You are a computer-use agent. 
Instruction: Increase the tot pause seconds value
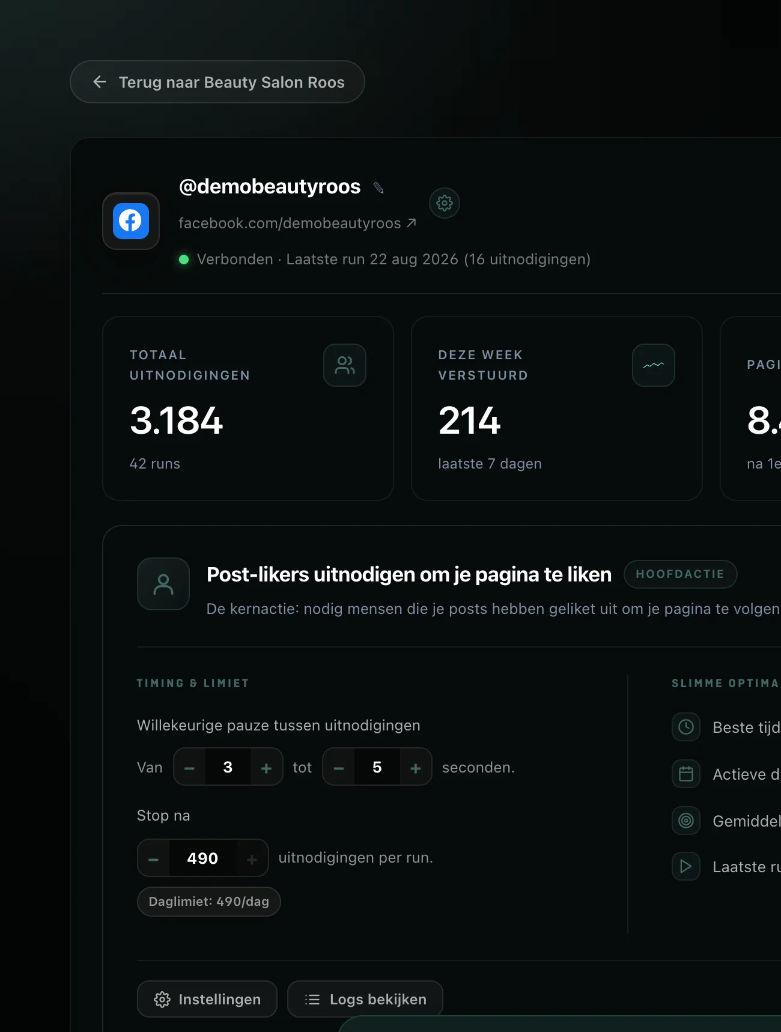coord(416,767)
